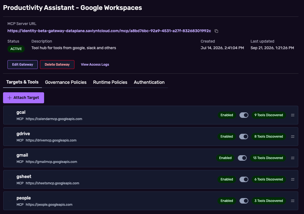Open View Access Logs link
The image size is (304, 214).
[x=95, y=65]
